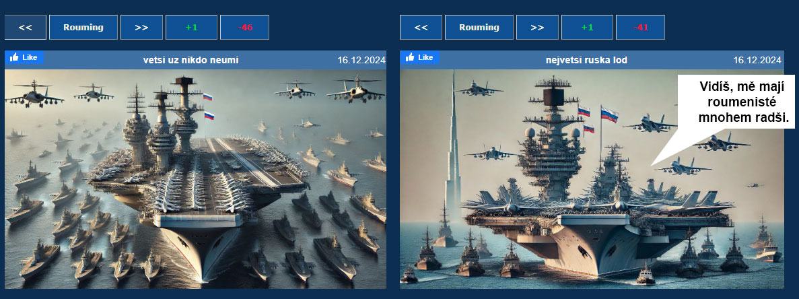
Task: Upvote right post with the green +1
Action: (587, 28)
